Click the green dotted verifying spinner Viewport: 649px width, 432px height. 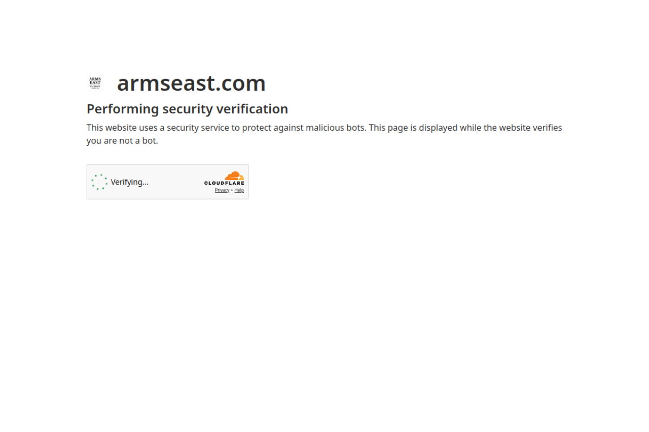pos(99,182)
